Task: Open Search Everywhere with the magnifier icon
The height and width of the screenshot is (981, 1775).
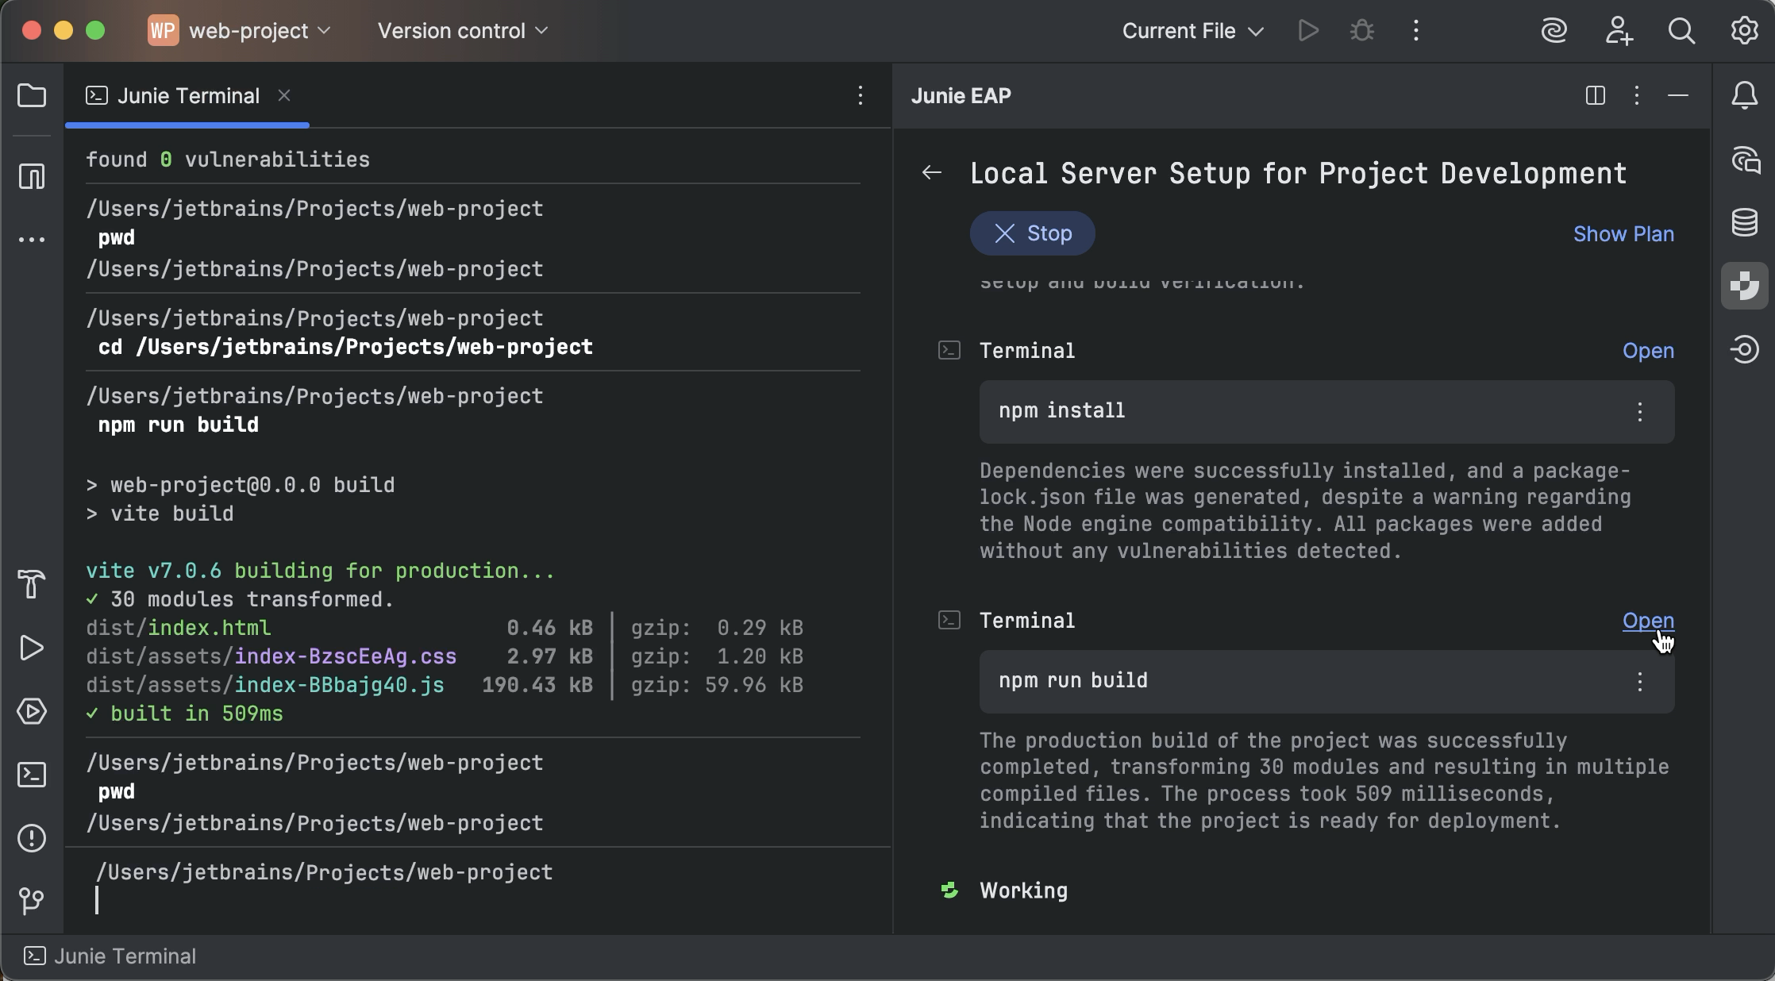Action: pyautogui.click(x=1681, y=31)
